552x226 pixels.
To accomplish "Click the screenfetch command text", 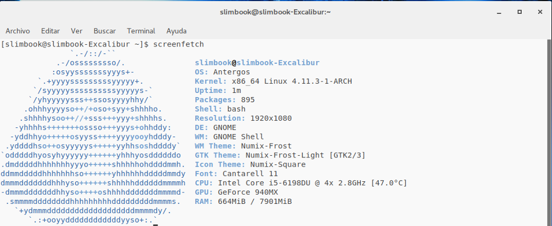I will point(178,45).
